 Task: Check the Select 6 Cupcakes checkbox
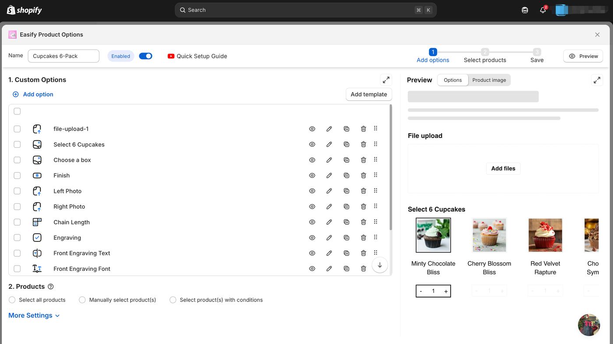pos(17,144)
